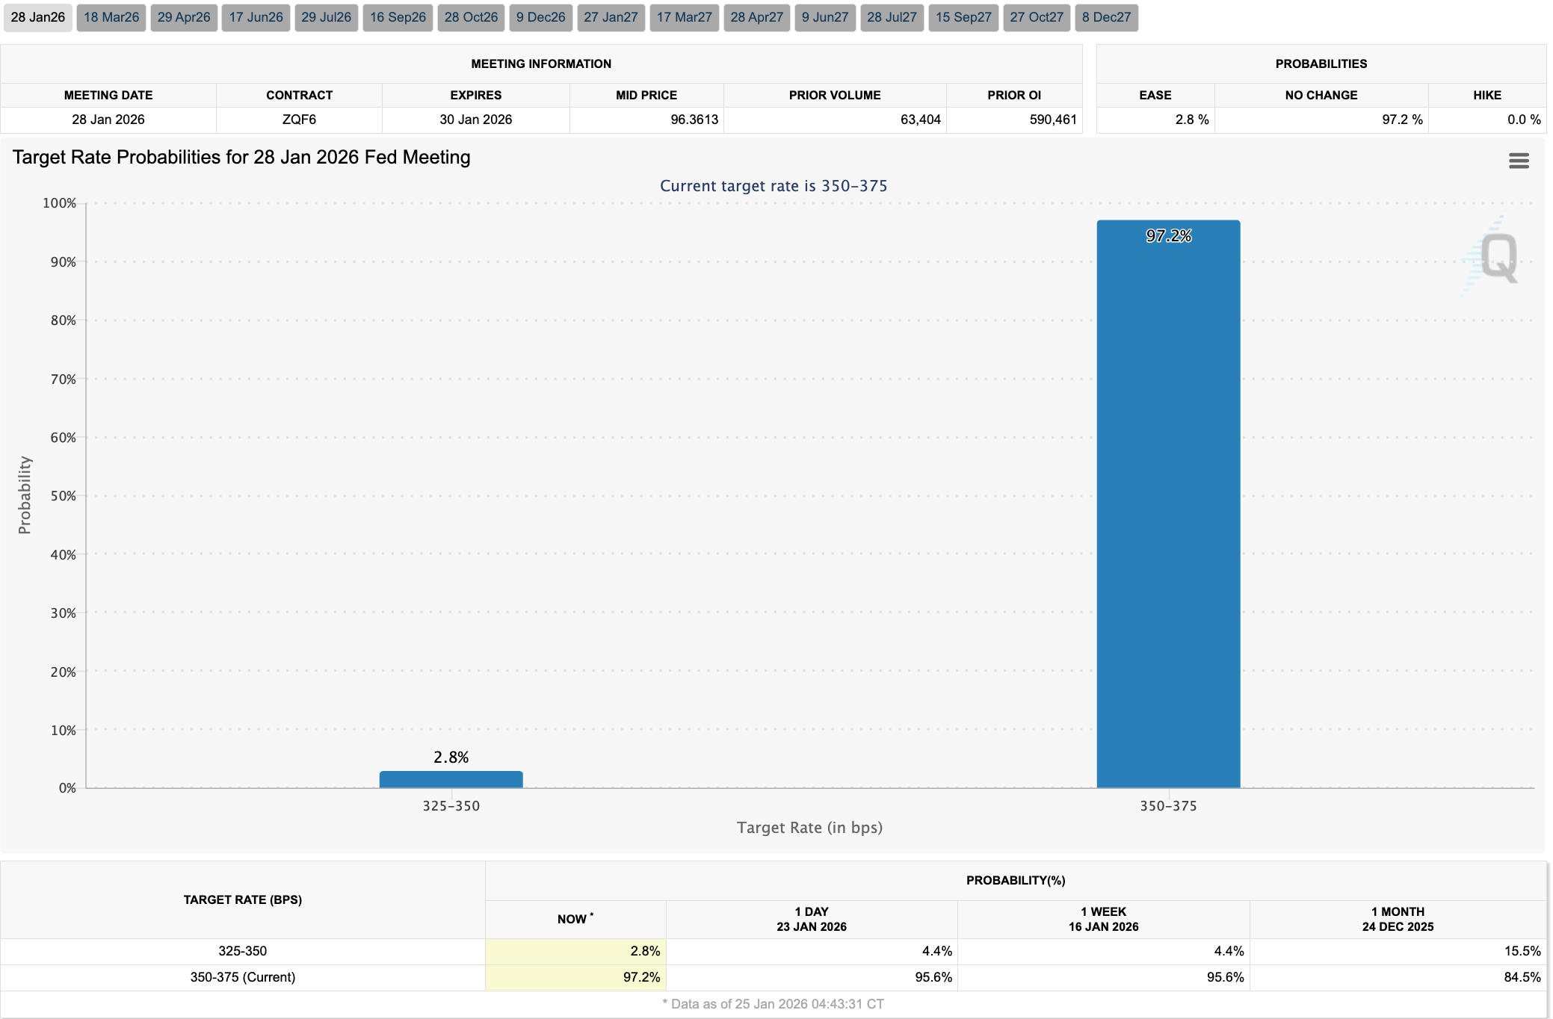Select the 16 Sep26 meeting tab
The width and height of the screenshot is (1553, 1019).
pos(398,17)
